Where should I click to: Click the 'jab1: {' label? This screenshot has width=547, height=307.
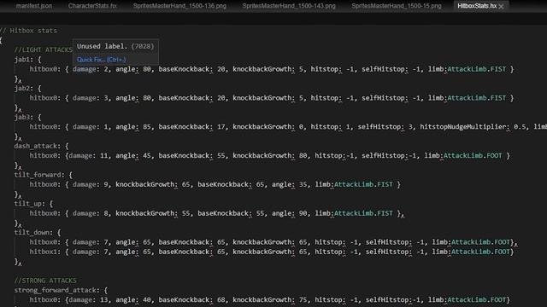[x=28, y=60]
